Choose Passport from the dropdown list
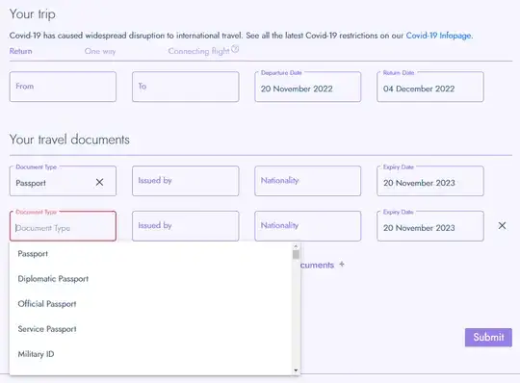Viewport: 520px width, 383px height. (150, 254)
